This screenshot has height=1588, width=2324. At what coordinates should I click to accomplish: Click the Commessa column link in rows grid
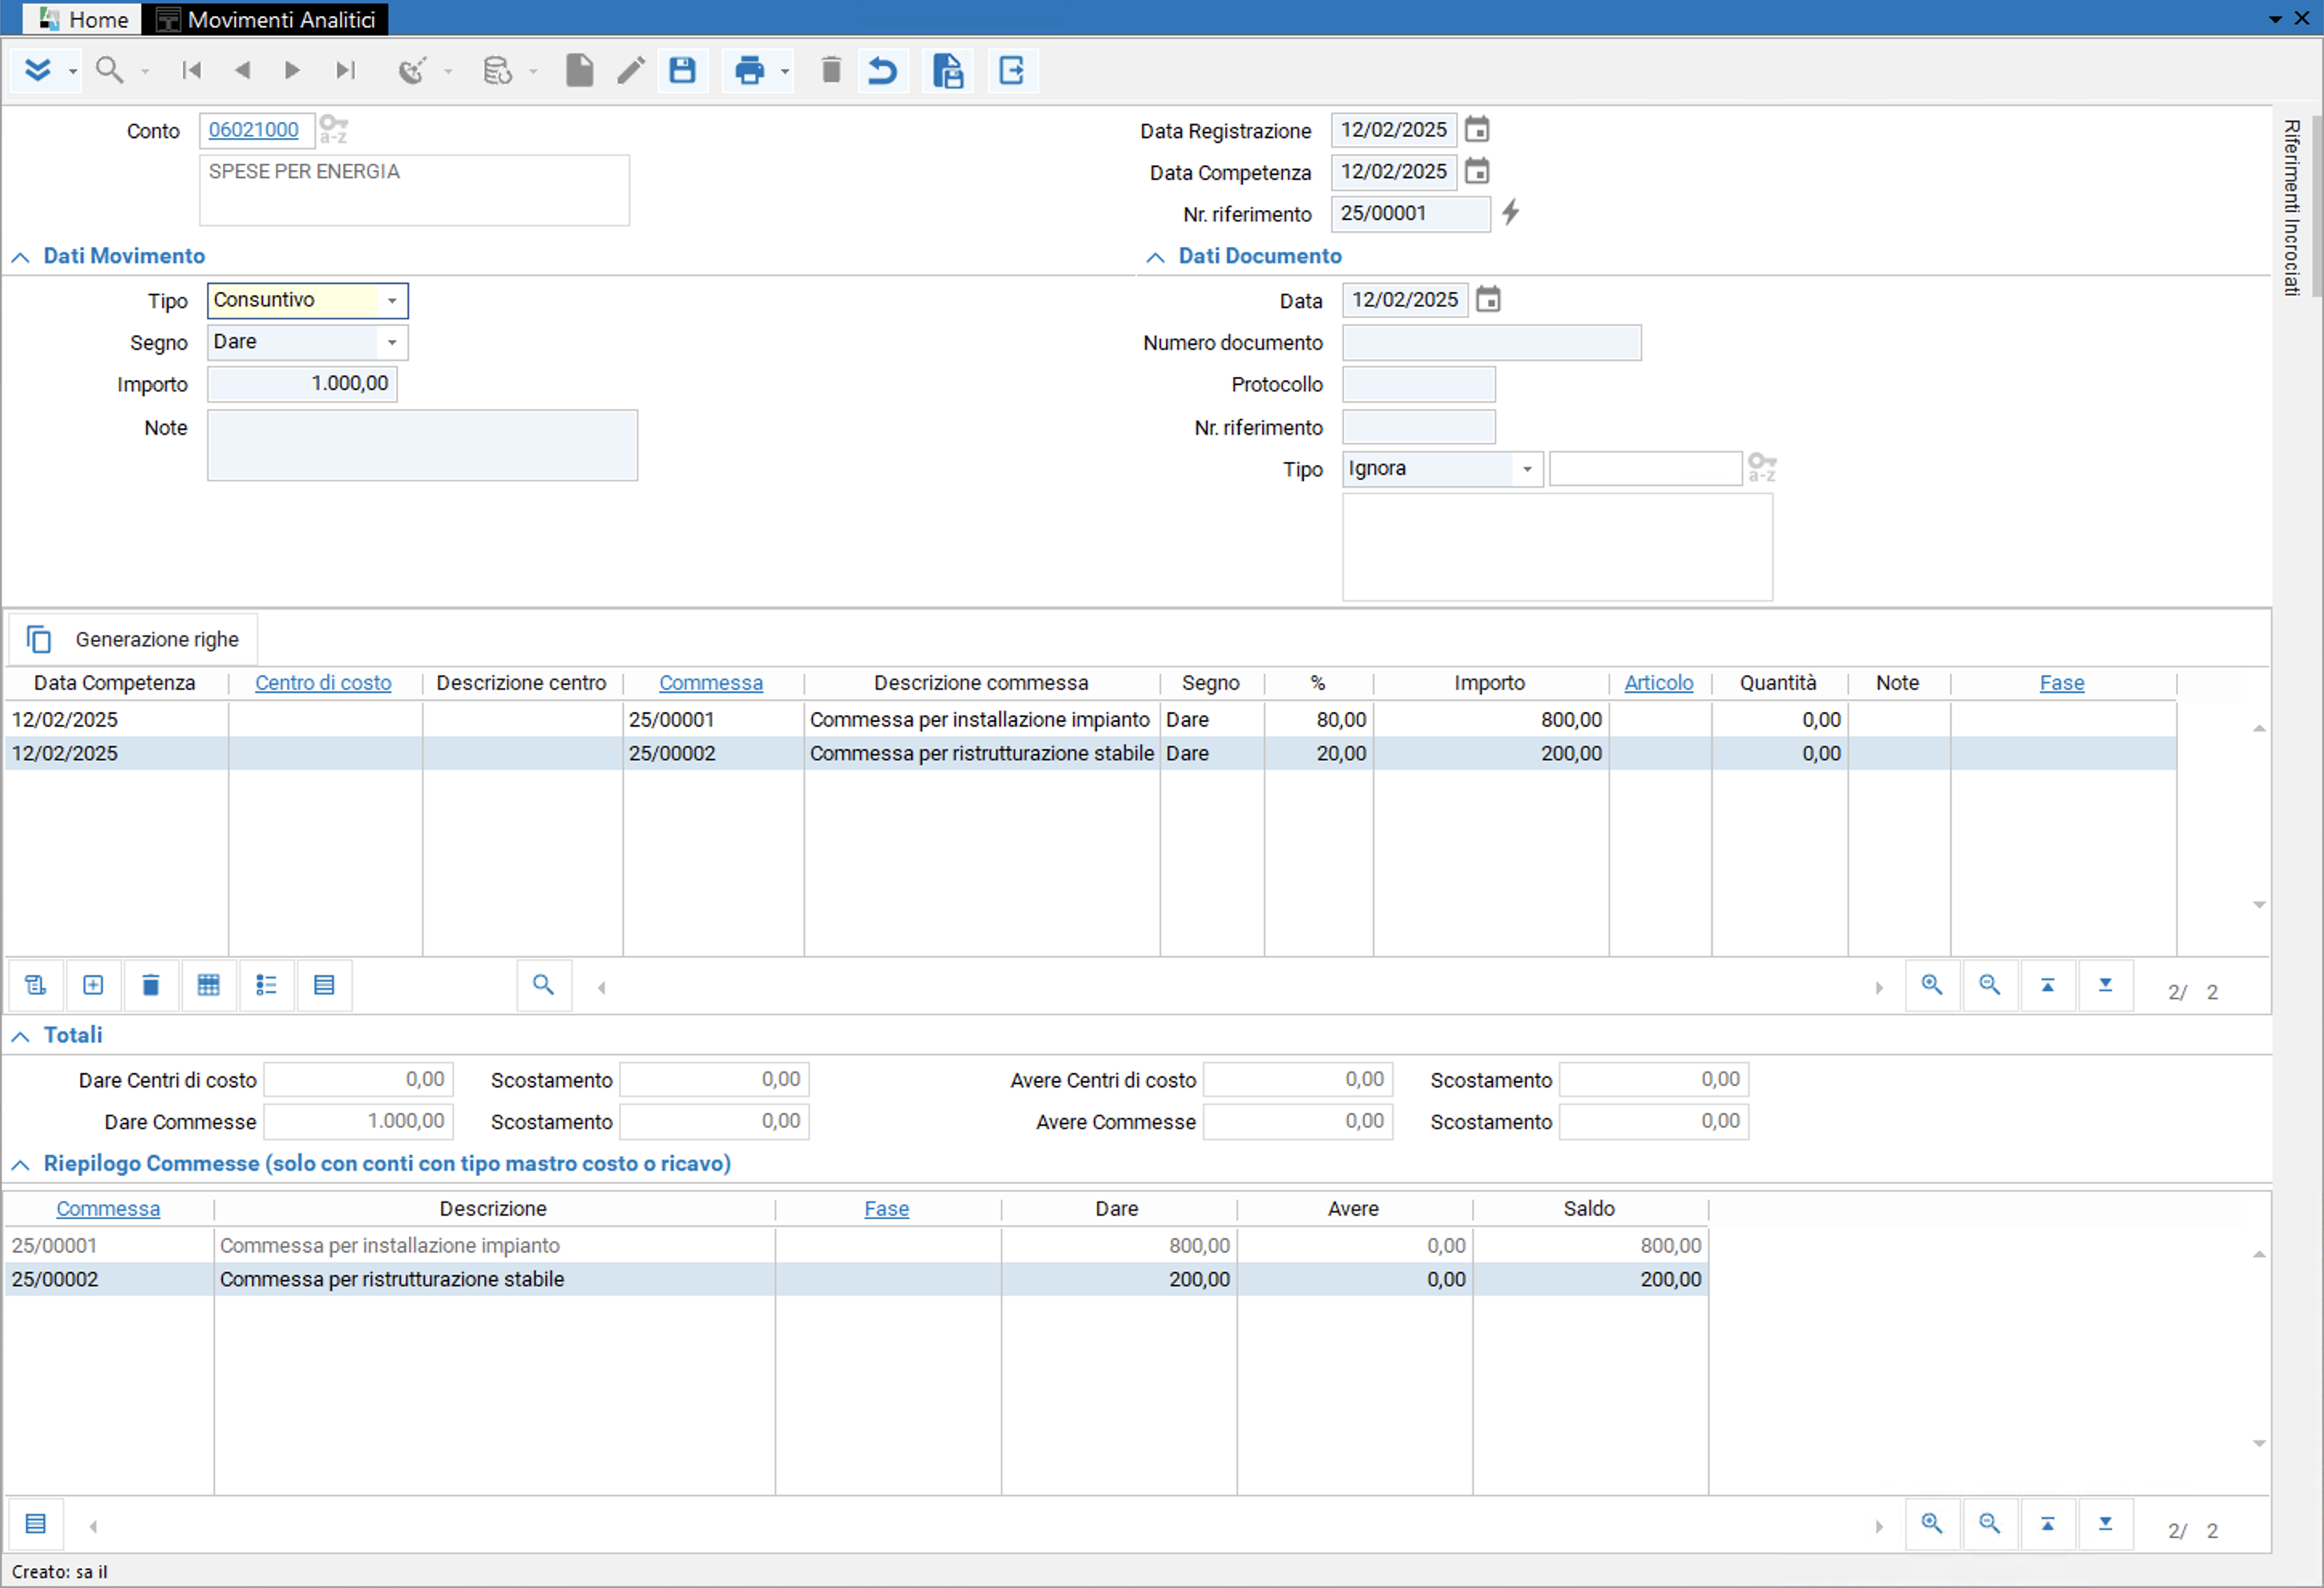[711, 683]
